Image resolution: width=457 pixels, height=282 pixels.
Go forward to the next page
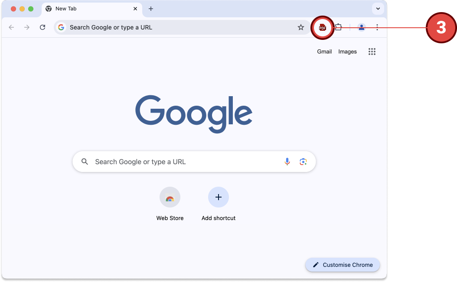coord(27,27)
